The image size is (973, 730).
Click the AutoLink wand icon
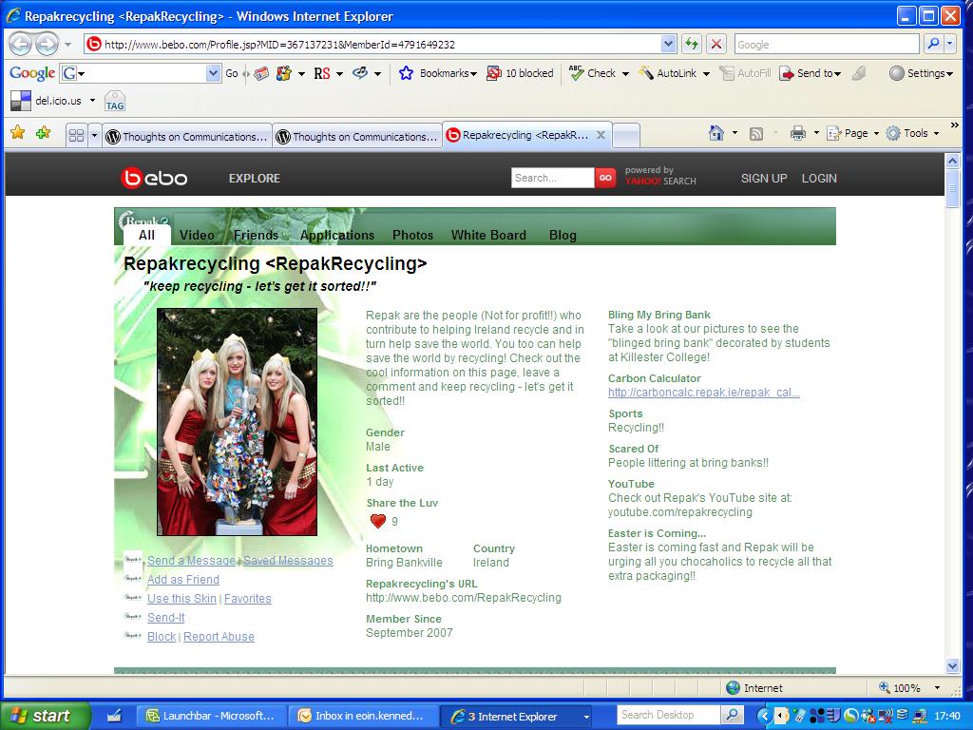[x=646, y=73]
